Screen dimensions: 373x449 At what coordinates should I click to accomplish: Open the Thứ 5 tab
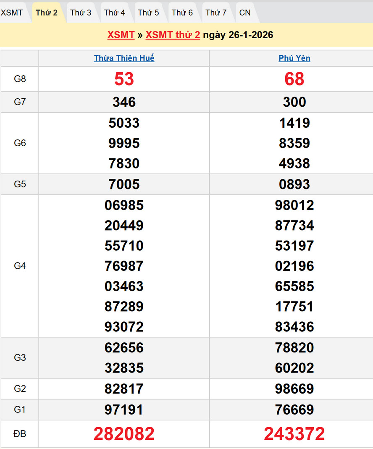coord(148,13)
